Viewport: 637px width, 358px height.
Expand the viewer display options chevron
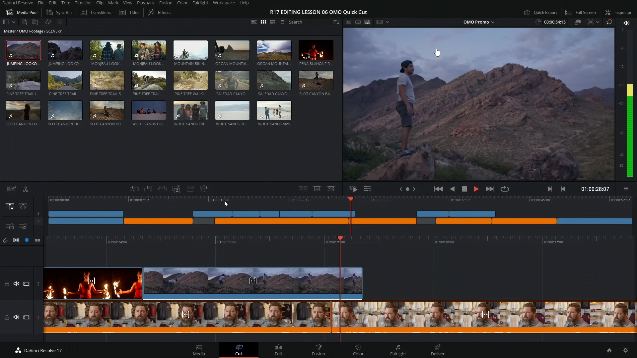click(388, 22)
